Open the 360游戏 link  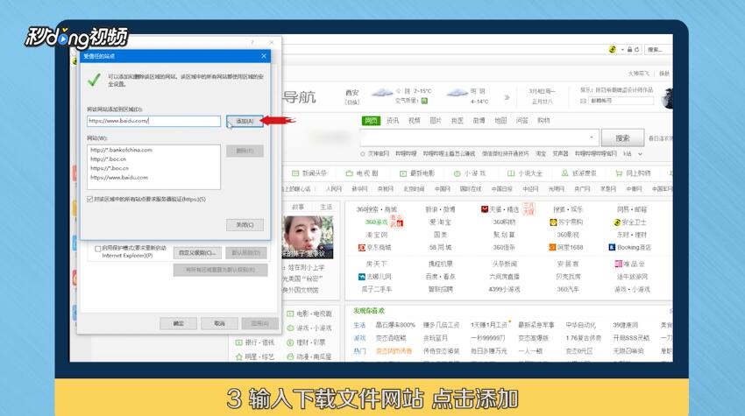(x=376, y=222)
